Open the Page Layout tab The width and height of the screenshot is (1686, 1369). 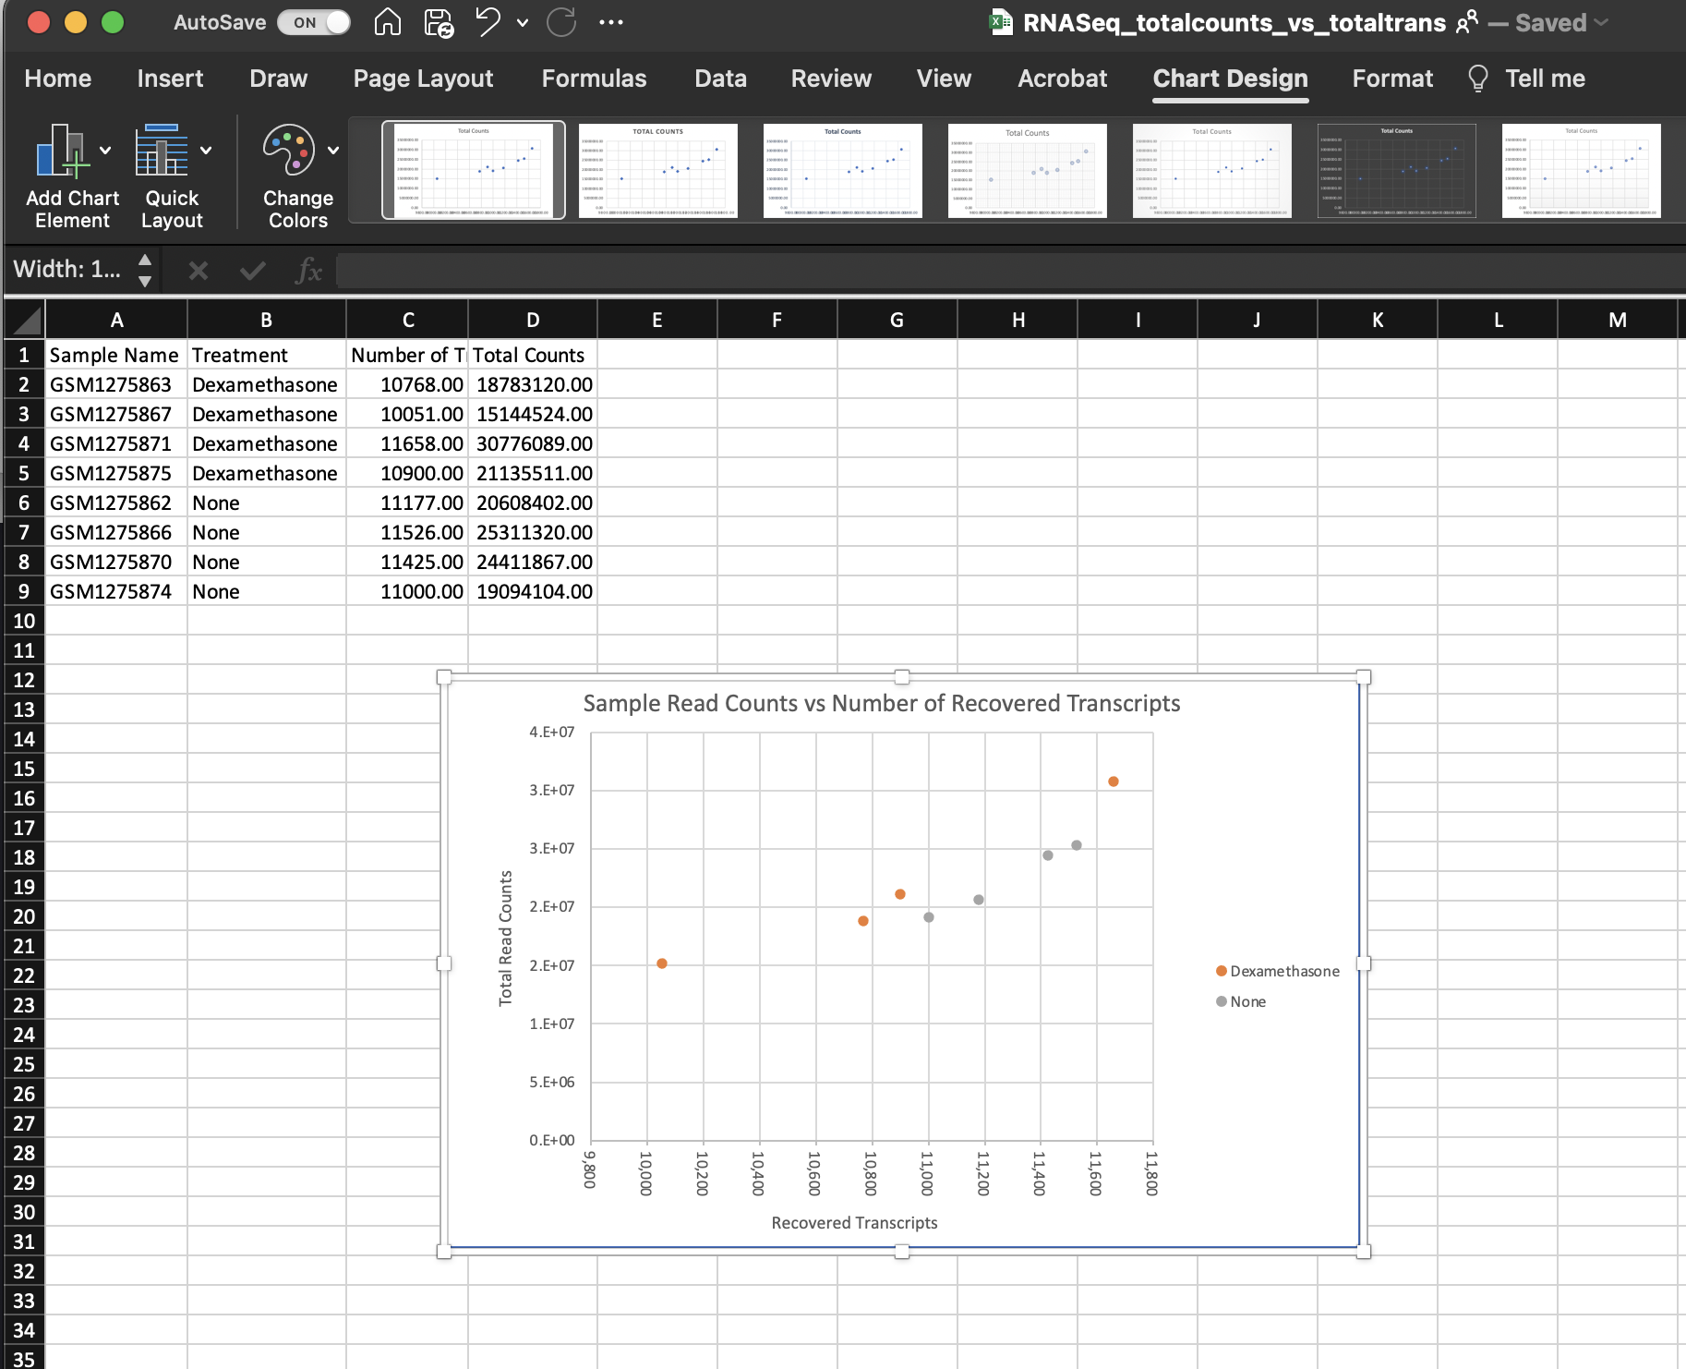pyautogui.click(x=423, y=79)
